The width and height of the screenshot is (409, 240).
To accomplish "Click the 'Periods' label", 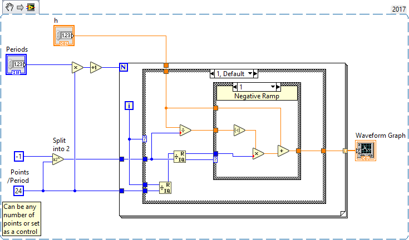I will [x=17, y=49].
